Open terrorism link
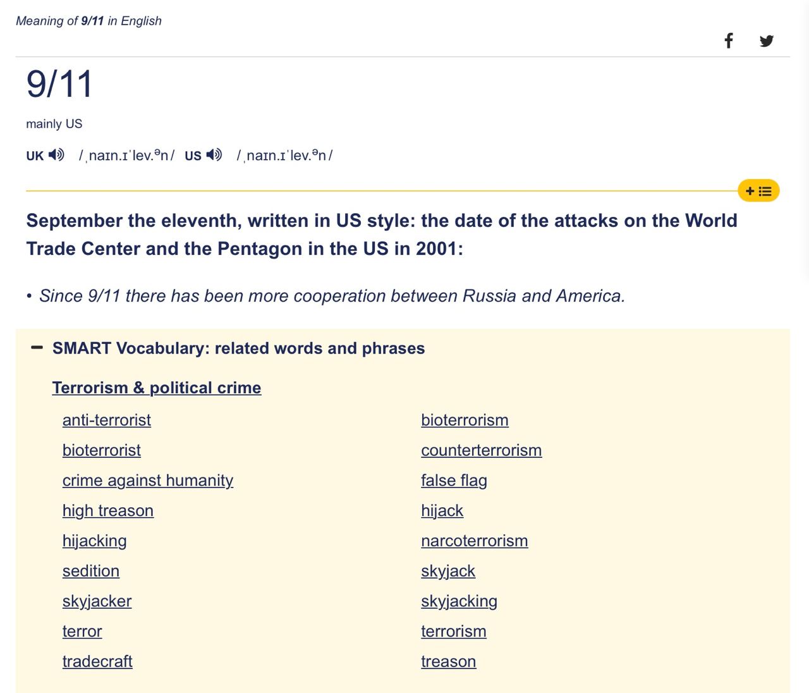This screenshot has width=809, height=693. [454, 631]
